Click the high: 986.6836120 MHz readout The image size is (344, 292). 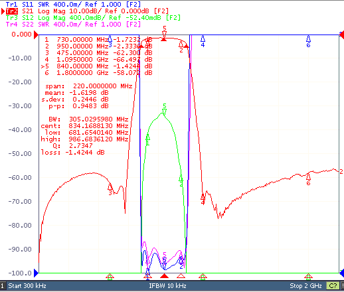click(x=84, y=139)
